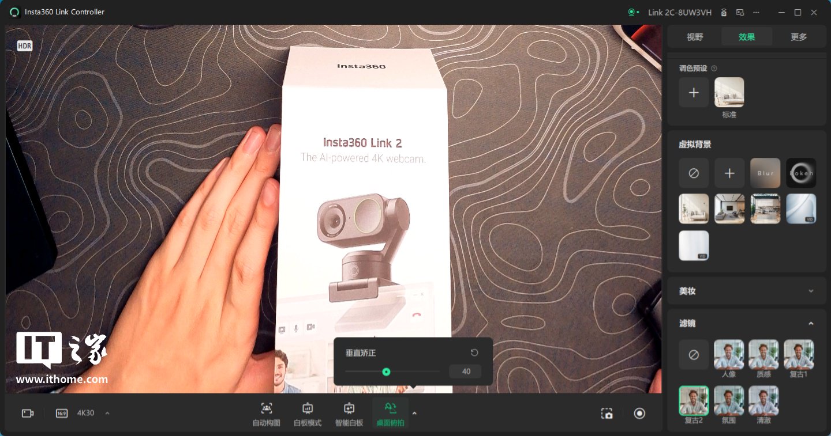Choose the bright living room background

(x=694, y=208)
